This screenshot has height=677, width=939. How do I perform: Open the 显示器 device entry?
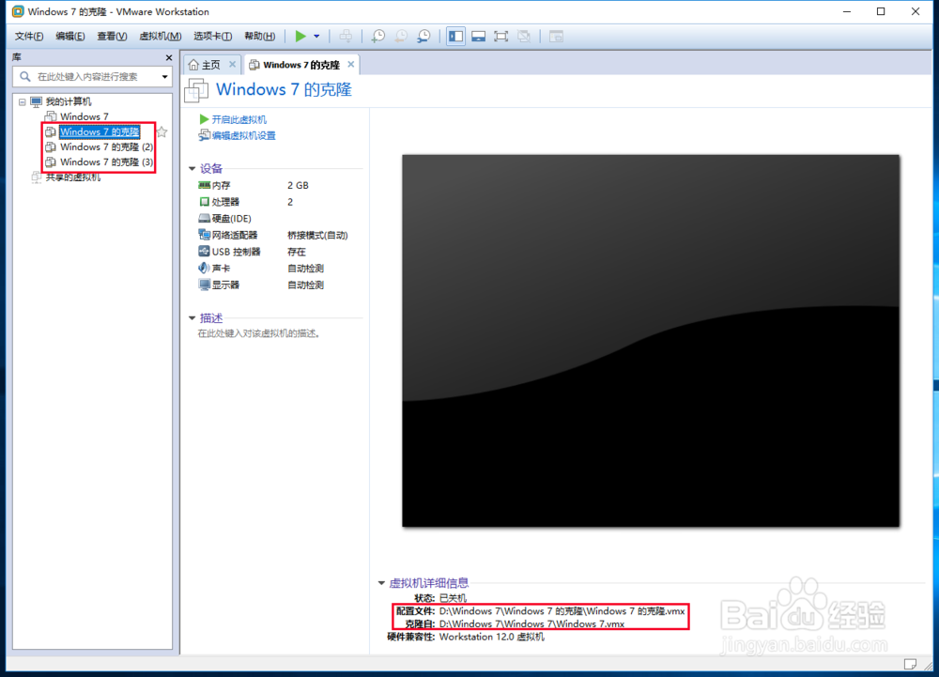coord(225,285)
